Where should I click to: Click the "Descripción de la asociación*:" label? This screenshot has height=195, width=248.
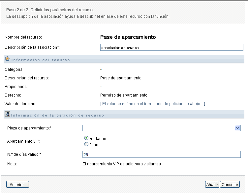(32, 47)
